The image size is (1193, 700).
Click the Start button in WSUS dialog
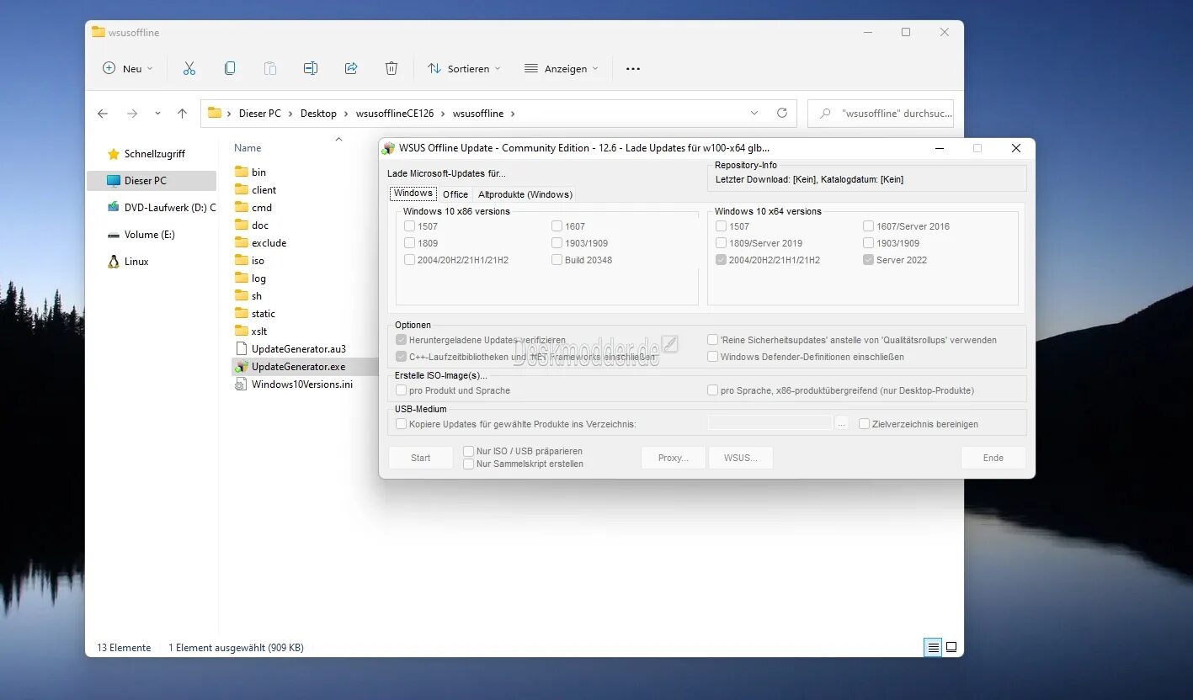pyautogui.click(x=421, y=458)
